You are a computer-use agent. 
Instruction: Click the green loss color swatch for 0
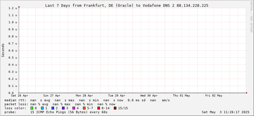32,108
